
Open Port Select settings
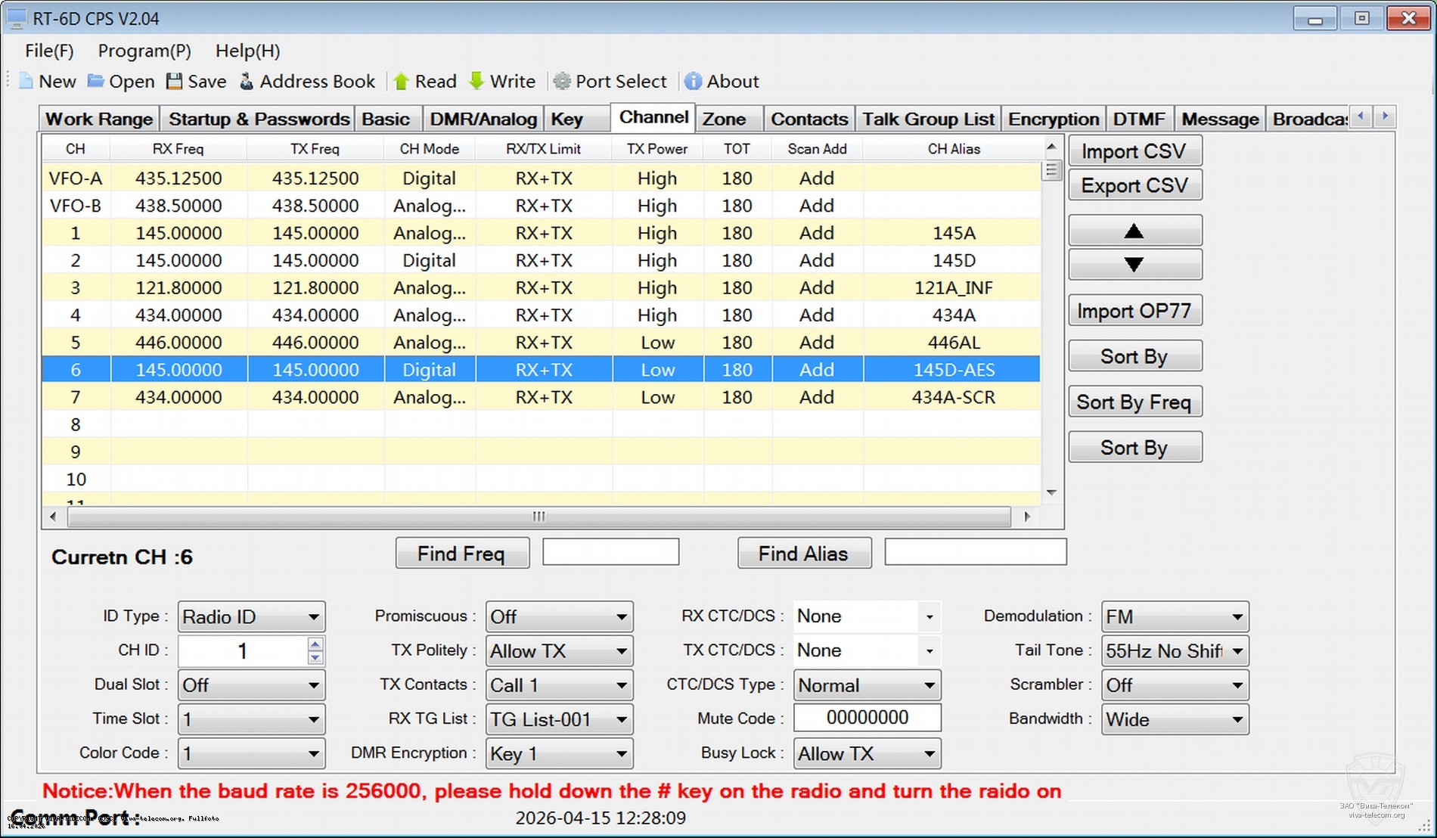pos(562,82)
